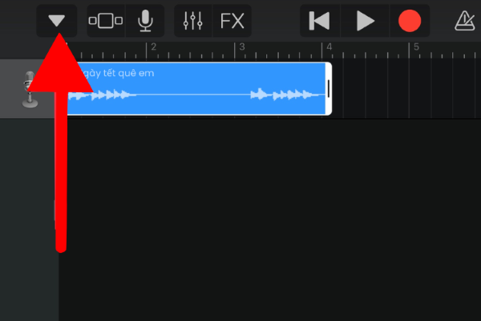Go to beginning of song

320,21
